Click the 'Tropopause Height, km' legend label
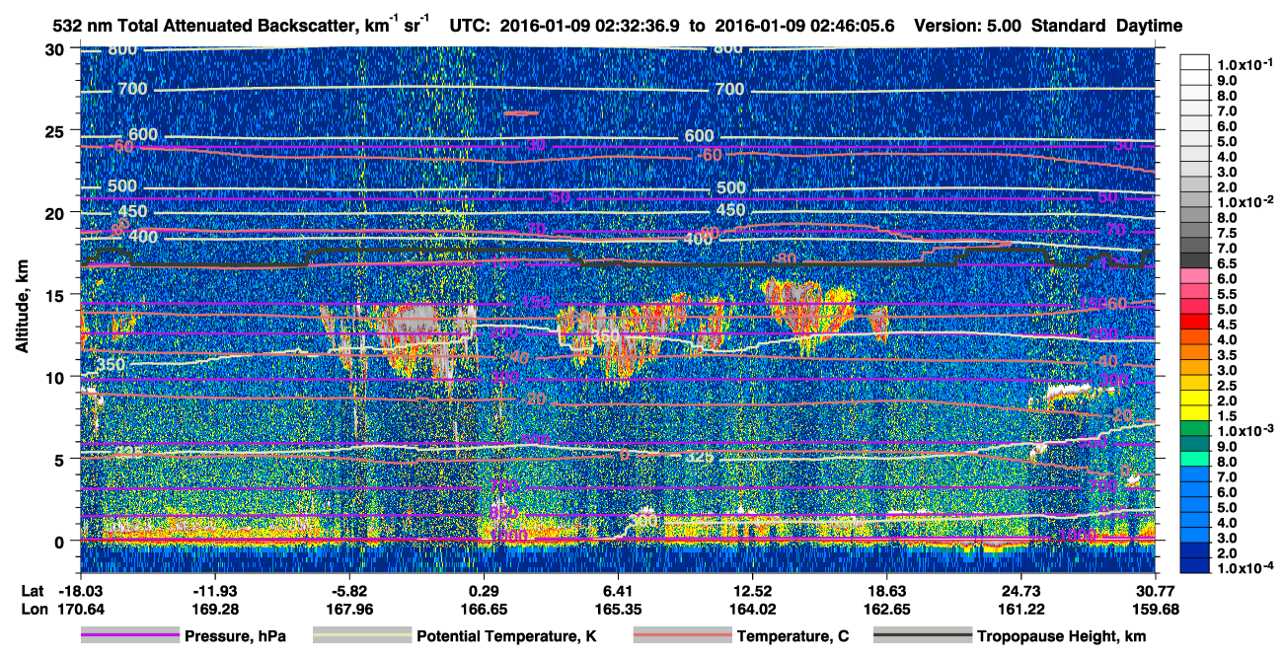 pyautogui.click(x=1062, y=636)
